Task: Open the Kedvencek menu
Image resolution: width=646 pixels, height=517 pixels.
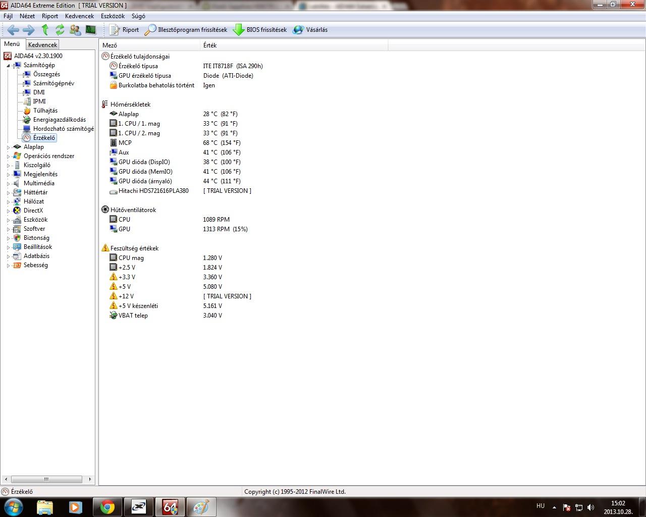Action: click(x=79, y=16)
